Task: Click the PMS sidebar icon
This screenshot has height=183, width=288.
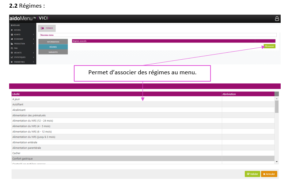Action: 12,48
